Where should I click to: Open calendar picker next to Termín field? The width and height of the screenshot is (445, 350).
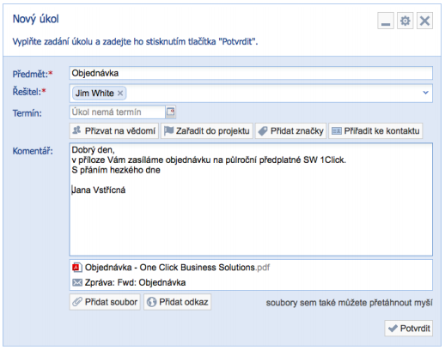pos(171,112)
